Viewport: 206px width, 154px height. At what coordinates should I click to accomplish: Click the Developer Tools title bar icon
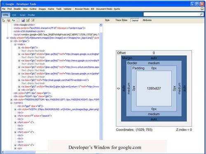coord(3,4)
